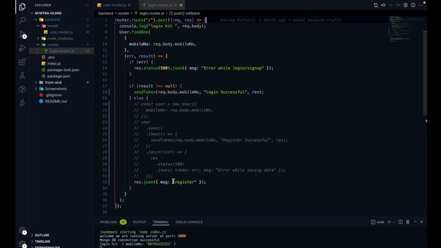Open the Testing flask view
441x248 pixels.
[x=22, y=75]
